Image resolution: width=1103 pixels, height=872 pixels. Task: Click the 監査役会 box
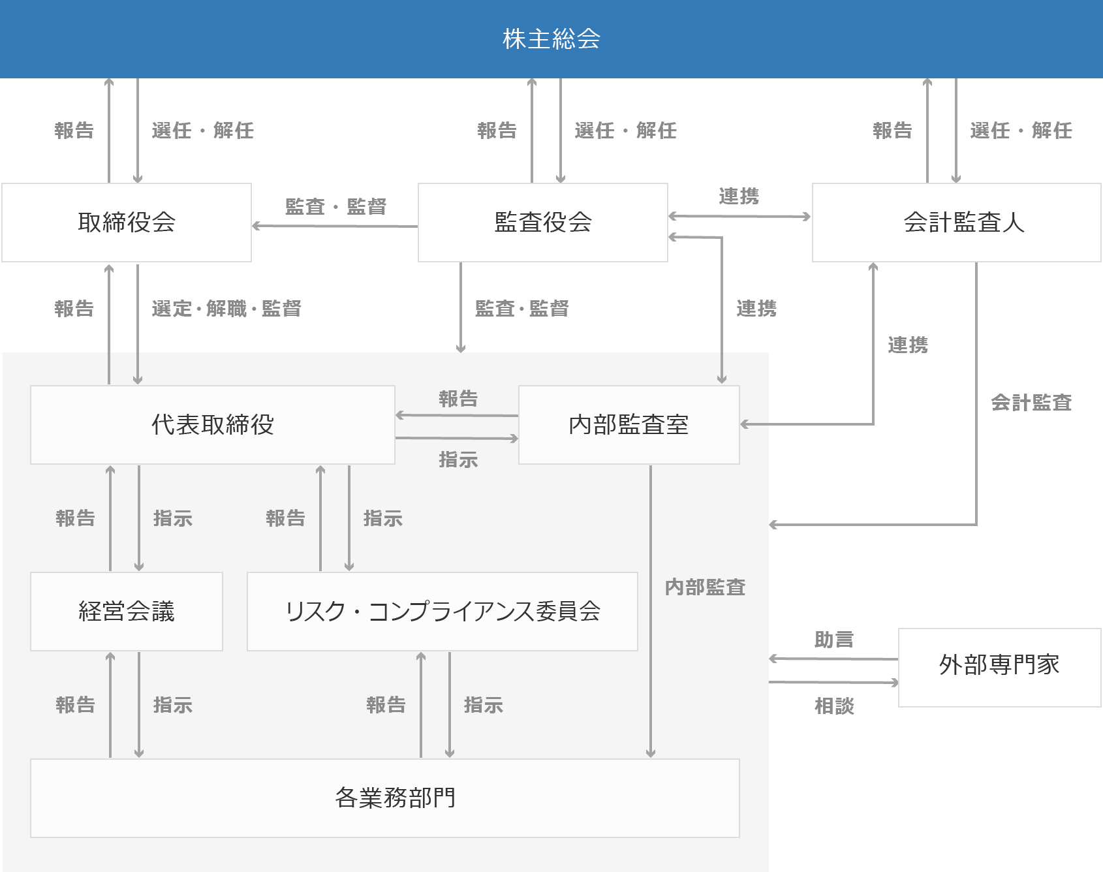(543, 223)
